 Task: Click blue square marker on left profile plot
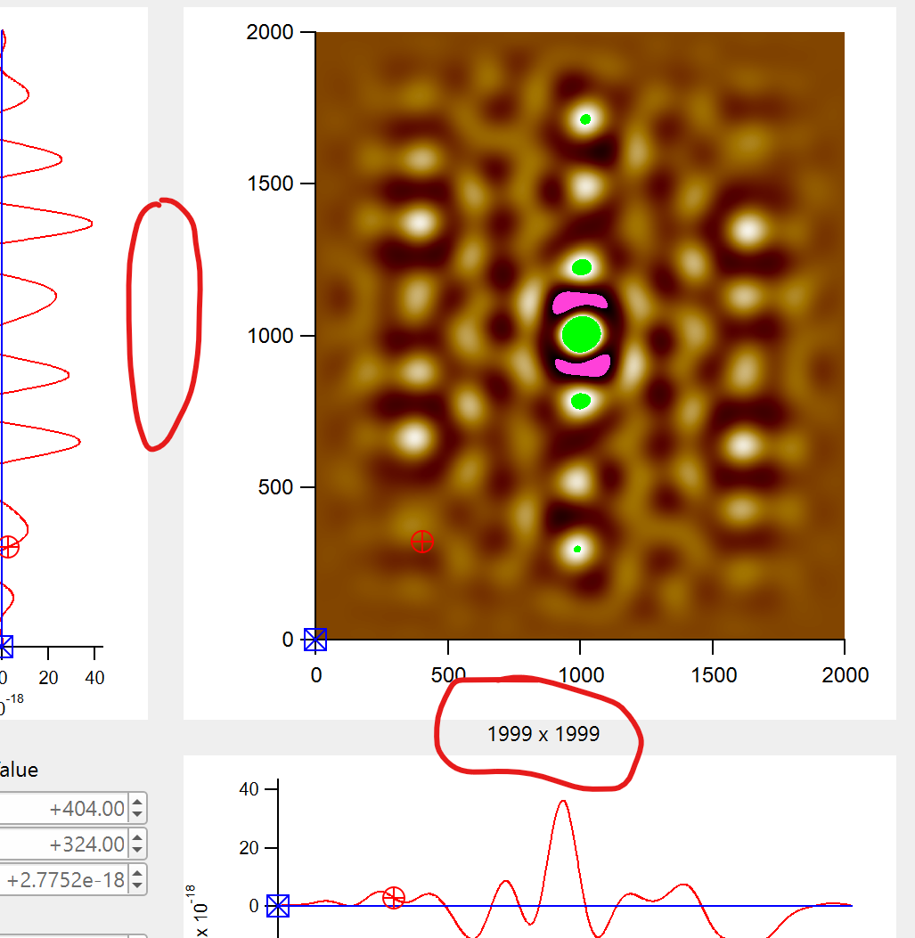pos(4,647)
